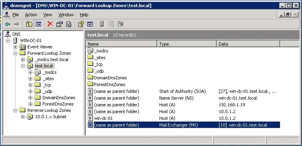Select DomainDnsZones in the tree
The width and height of the screenshot is (302, 146).
[59, 98]
